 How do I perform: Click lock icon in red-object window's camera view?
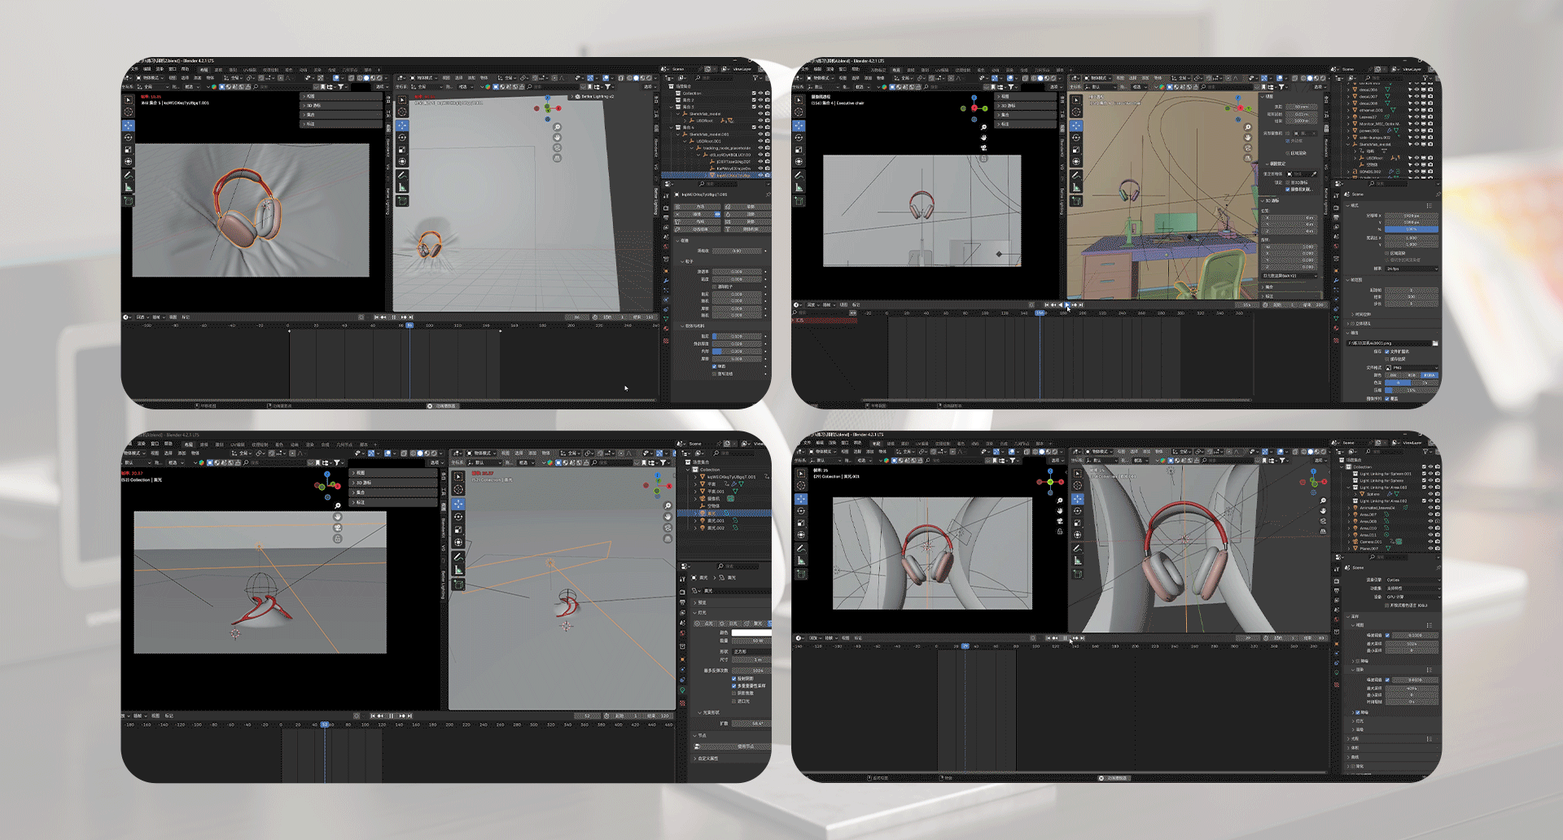tap(338, 539)
